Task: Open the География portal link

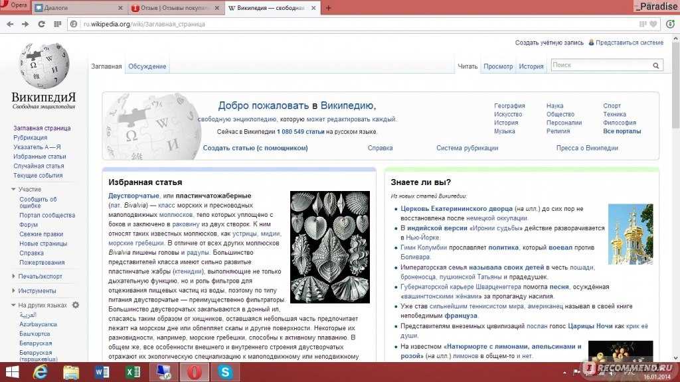Action: pos(509,105)
